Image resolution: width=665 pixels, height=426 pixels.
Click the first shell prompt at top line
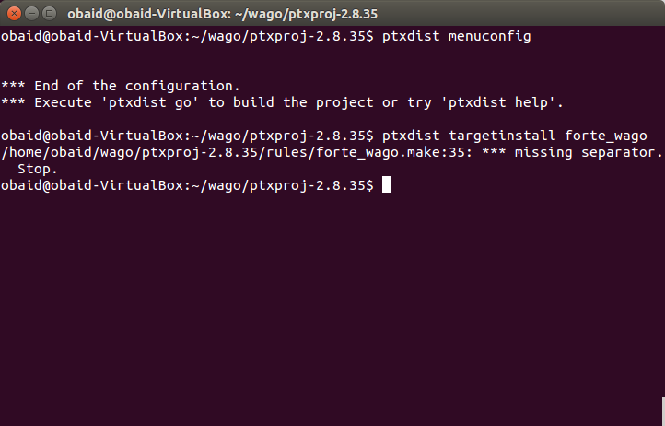pyautogui.click(x=188, y=36)
